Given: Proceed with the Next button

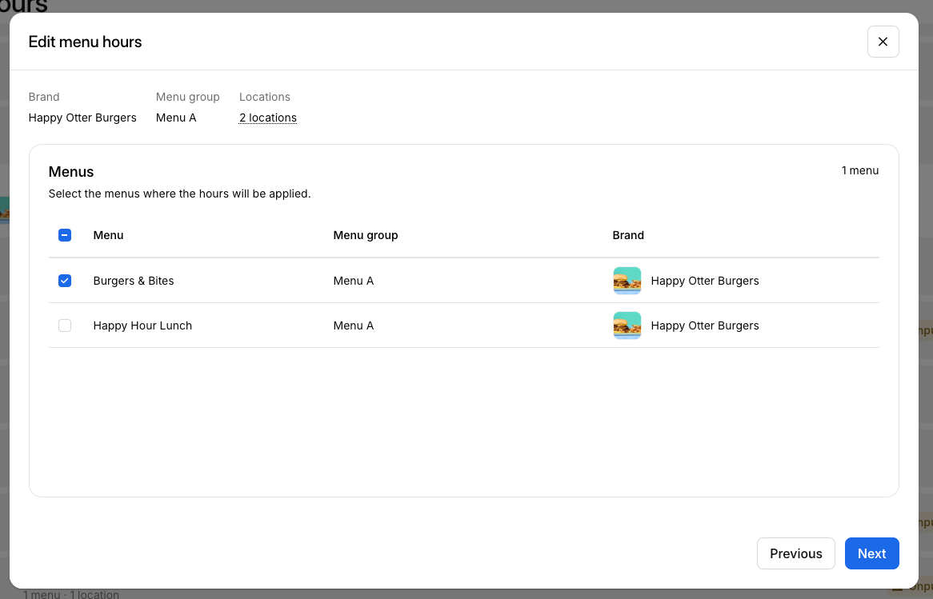Looking at the screenshot, I should [871, 553].
